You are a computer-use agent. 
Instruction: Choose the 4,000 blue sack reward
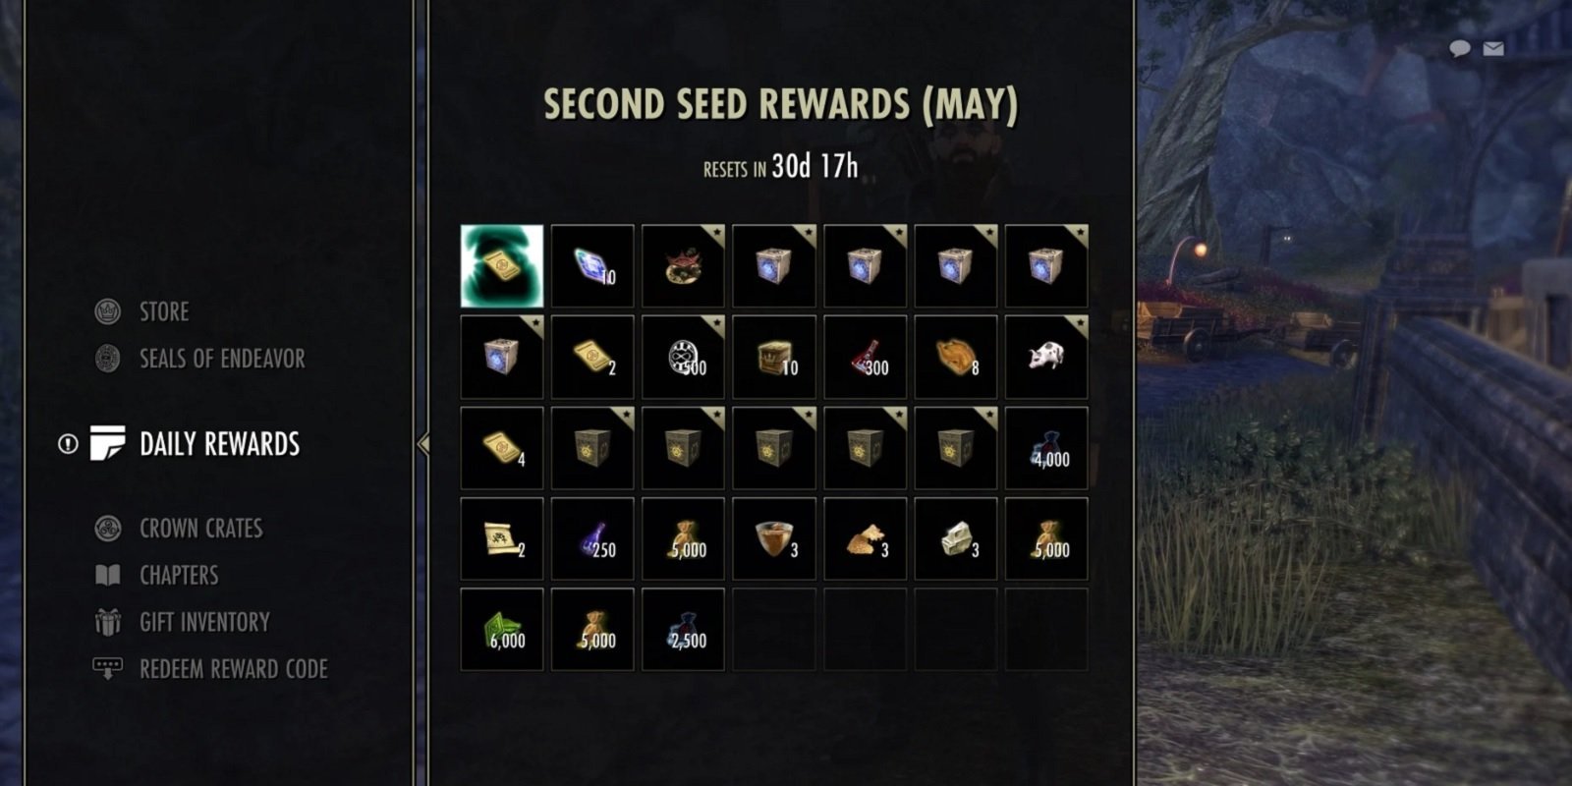click(1046, 448)
